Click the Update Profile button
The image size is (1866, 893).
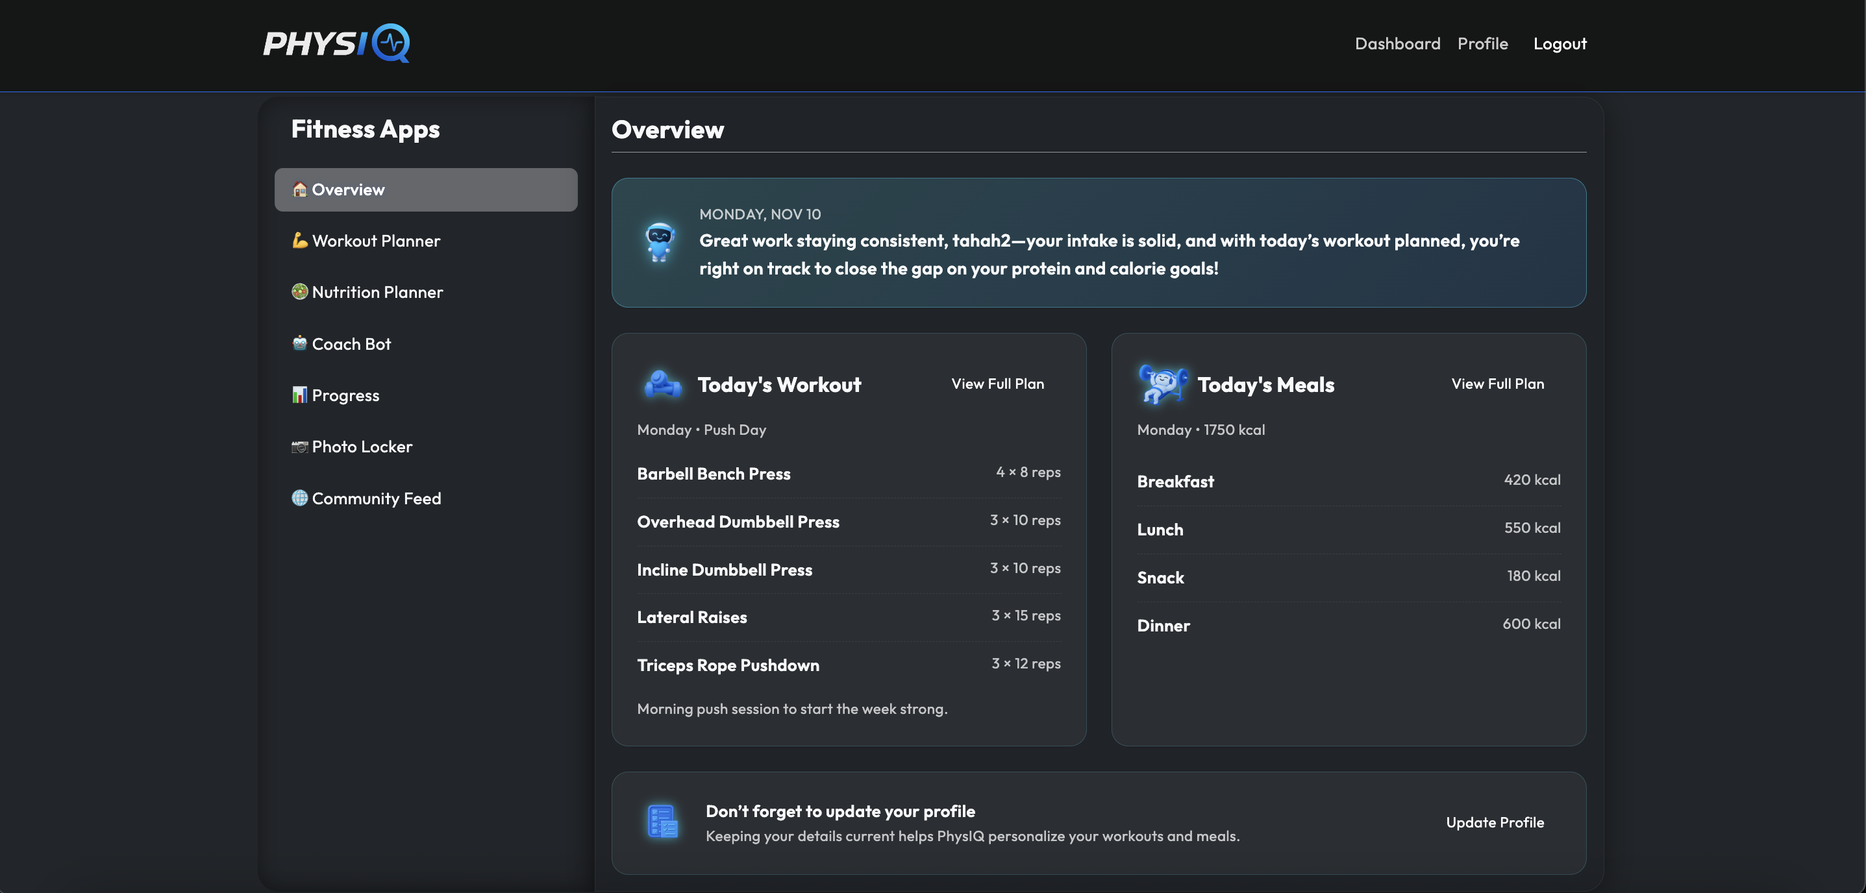(x=1494, y=822)
